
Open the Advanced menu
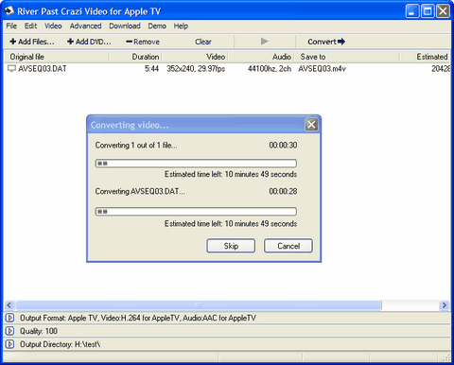pos(85,26)
